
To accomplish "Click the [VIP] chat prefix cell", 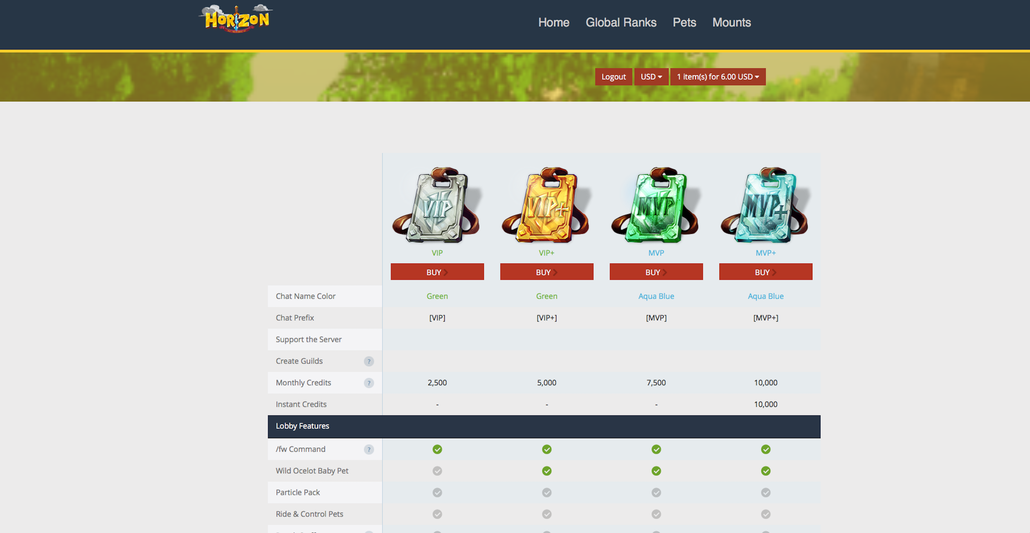I will click(x=437, y=318).
